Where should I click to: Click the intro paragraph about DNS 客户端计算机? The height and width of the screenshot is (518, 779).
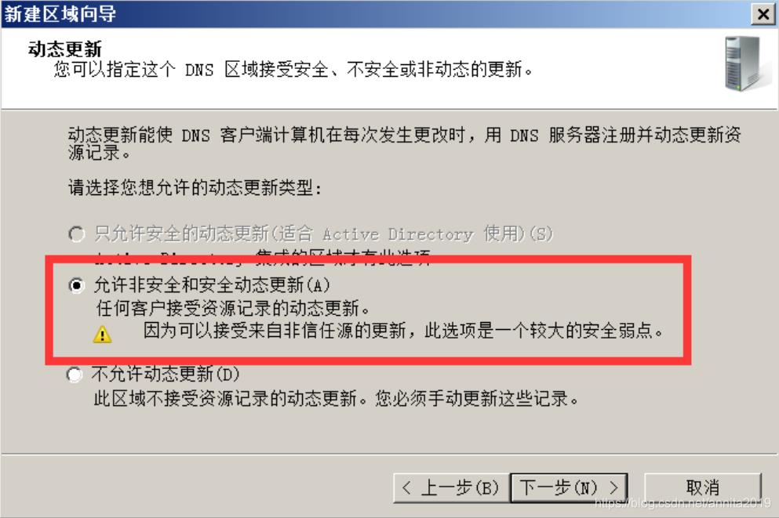point(404,143)
